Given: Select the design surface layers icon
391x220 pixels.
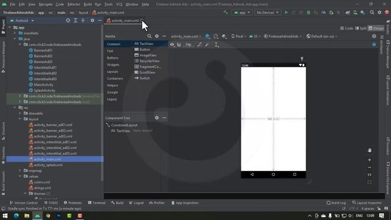Looking at the screenshot, I should tap(207, 37).
